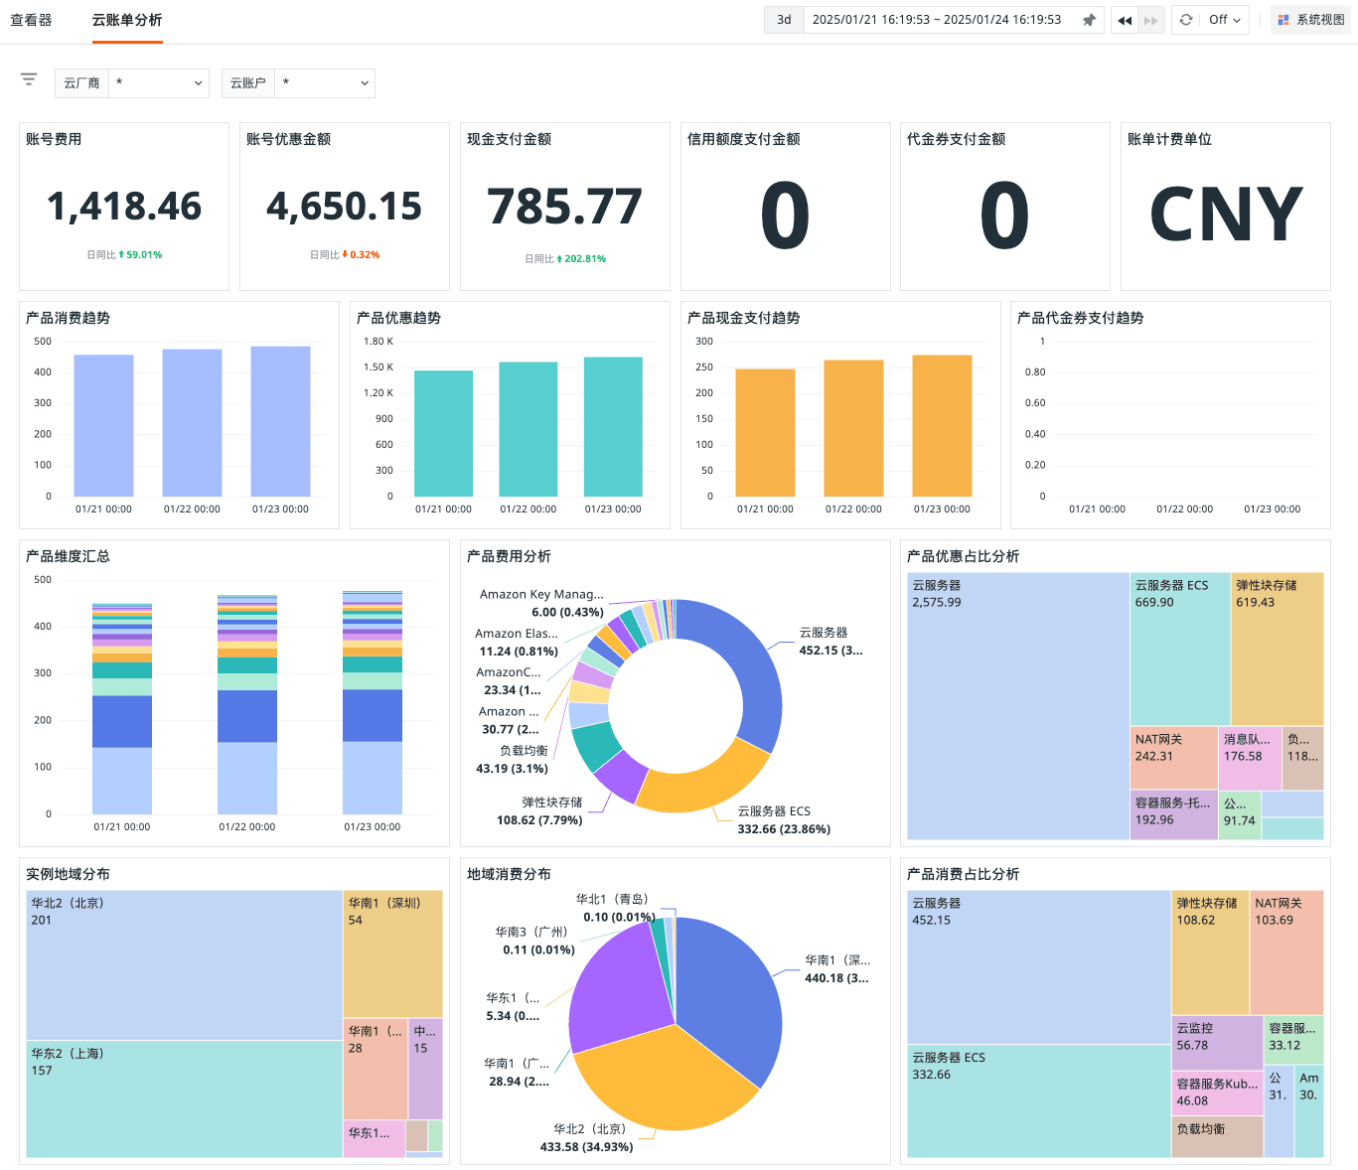Click NAT网关 block in 产品消费占比分析 treemap
1358x1170 pixels.
point(1285,951)
